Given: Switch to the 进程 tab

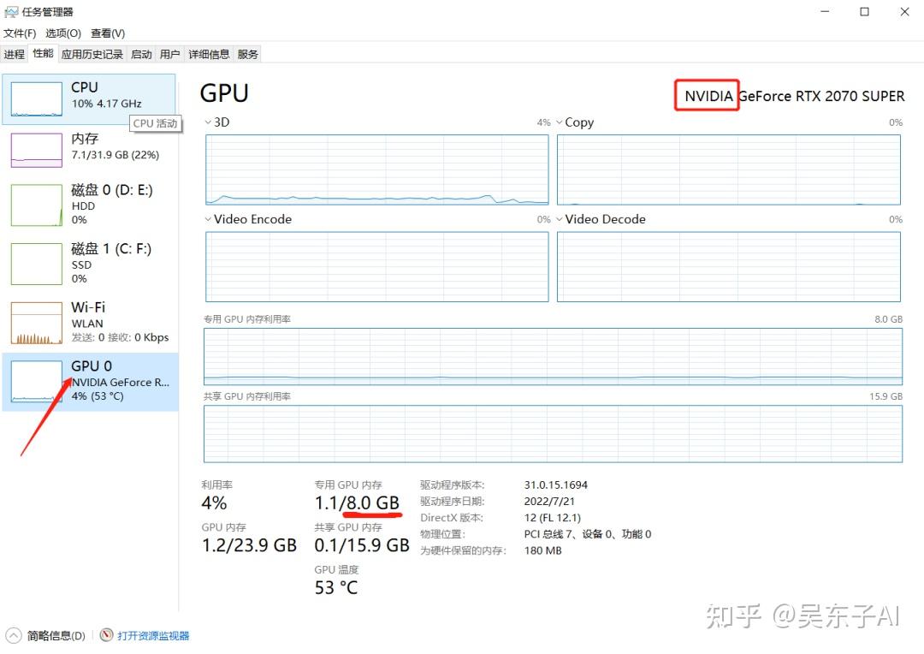Looking at the screenshot, I should [15, 54].
